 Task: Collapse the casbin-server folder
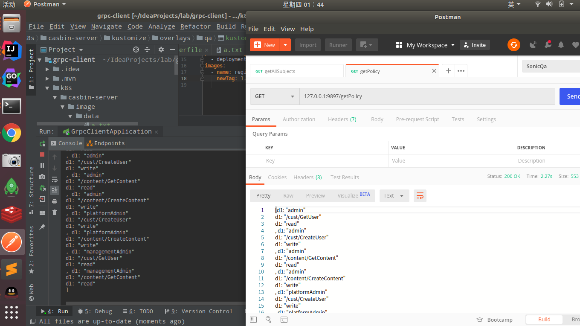point(55,97)
